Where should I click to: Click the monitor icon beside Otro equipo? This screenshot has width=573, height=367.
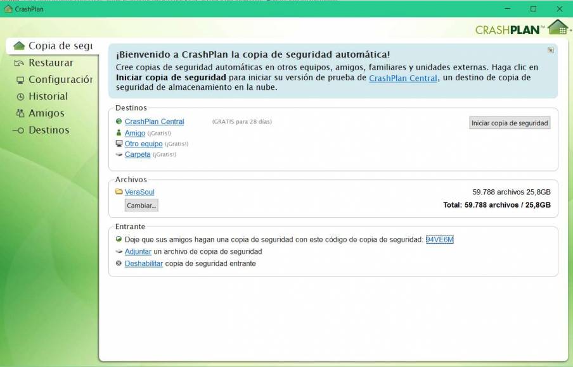point(119,144)
